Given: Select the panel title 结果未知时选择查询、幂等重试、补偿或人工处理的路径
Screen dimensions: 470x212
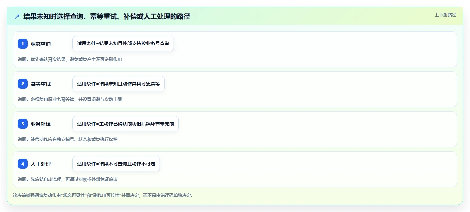Looking at the screenshot, I should pos(107,16).
